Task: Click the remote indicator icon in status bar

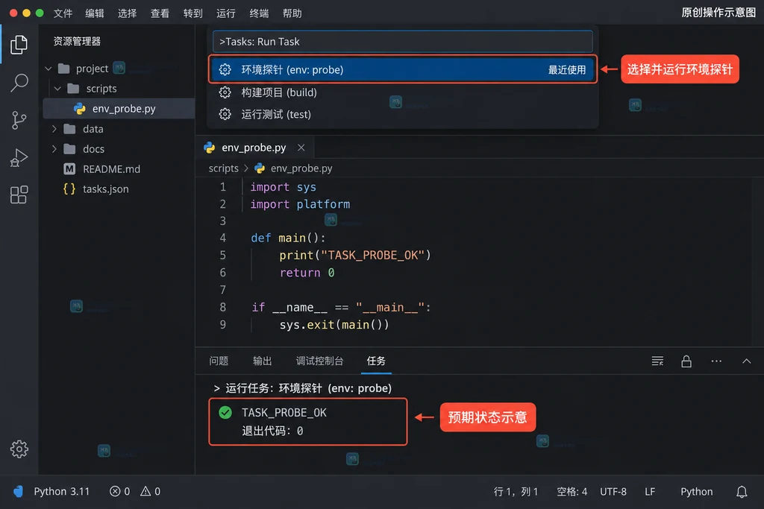Action: point(18,491)
